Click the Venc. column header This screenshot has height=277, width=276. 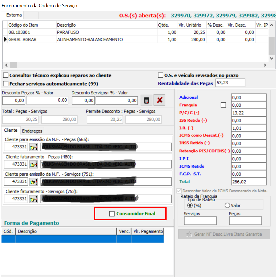point(124,231)
